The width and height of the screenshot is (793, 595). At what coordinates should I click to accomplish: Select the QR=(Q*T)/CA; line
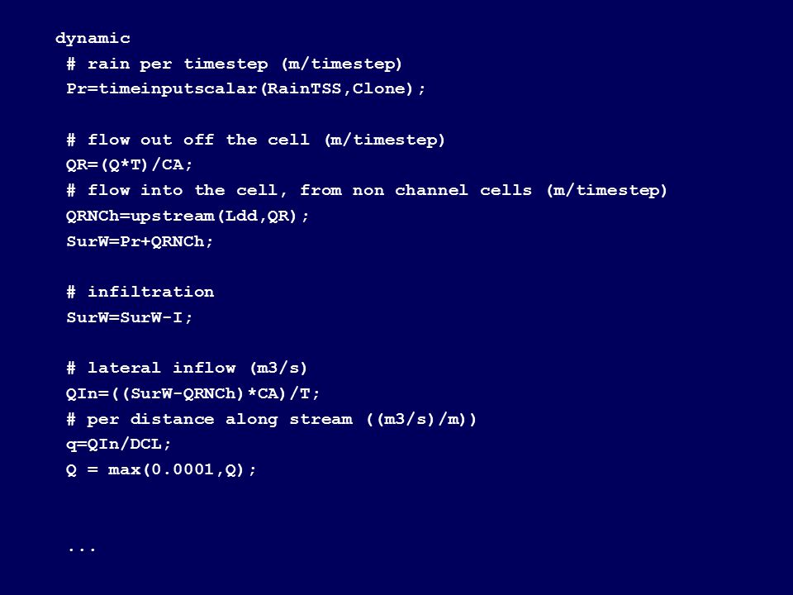130,165
